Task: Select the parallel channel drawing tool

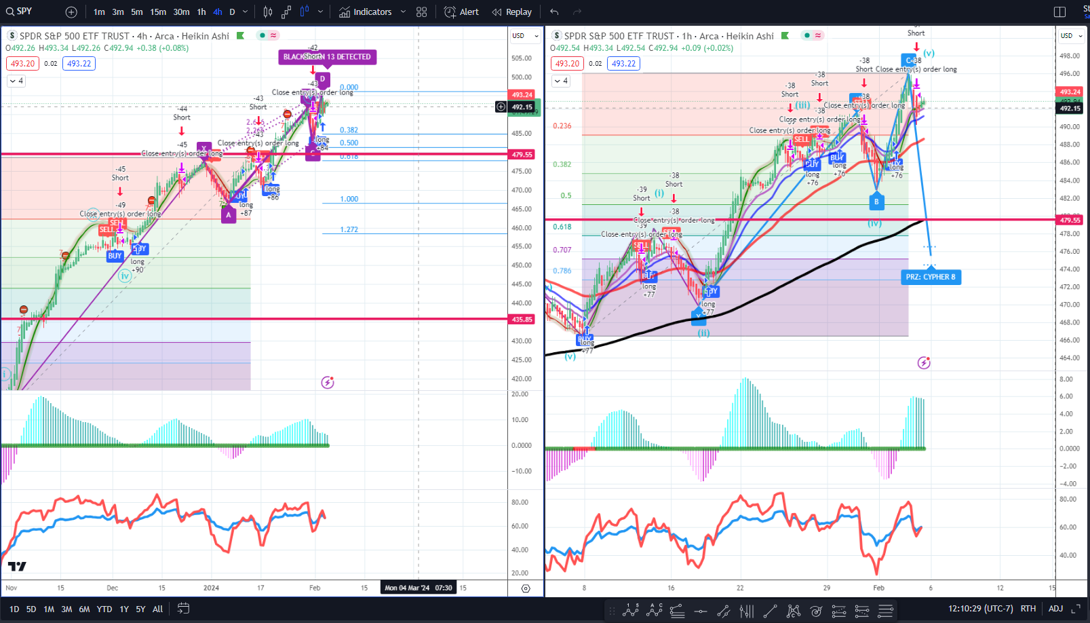Action: coord(724,611)
